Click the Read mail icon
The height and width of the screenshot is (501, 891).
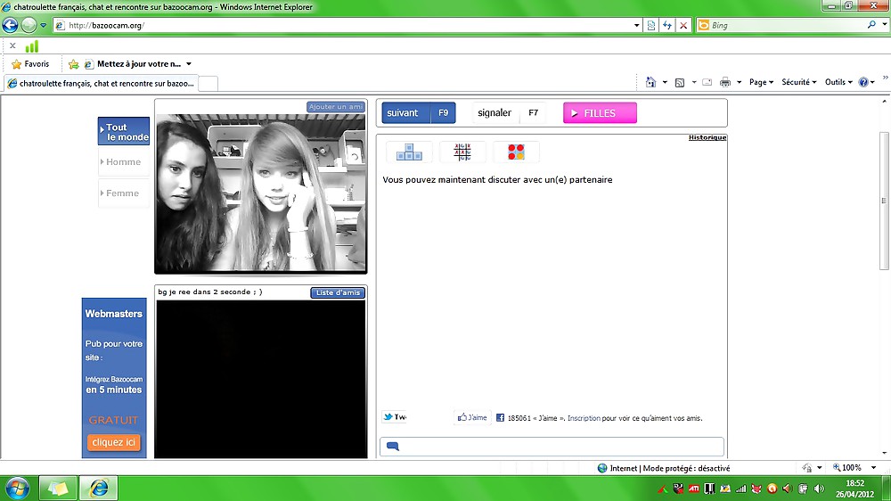[x=707, y=82]
